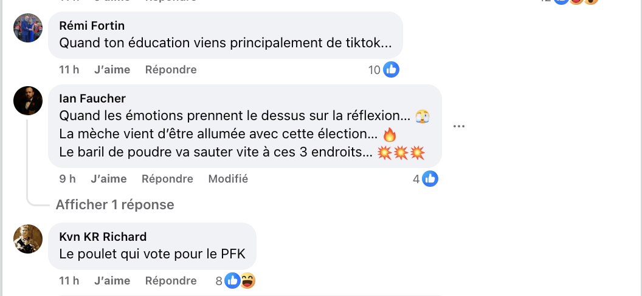Open the Rémi Fortin author name link
642x296 pixels.
tap(92, 25)
